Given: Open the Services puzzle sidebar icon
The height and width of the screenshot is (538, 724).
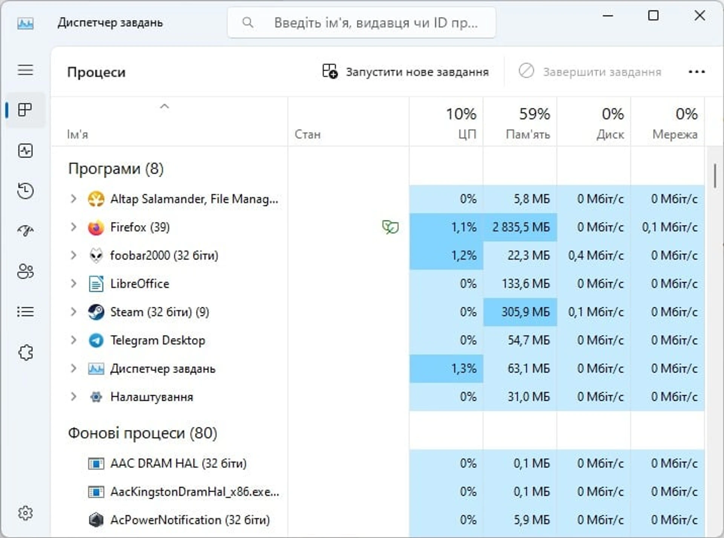Looking at the screenshot, I should (x=25, y=352).
